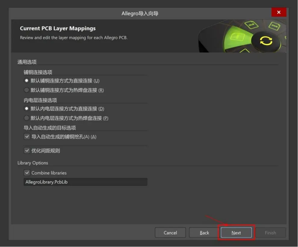Click the 通用选项 section heading

pyautogui.click(x=27, y=62)
